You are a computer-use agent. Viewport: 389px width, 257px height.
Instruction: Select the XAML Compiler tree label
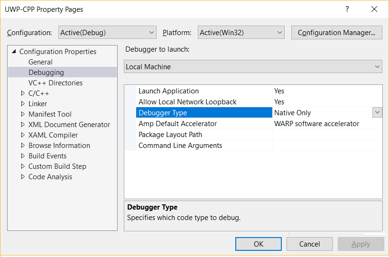click(53, 135)
